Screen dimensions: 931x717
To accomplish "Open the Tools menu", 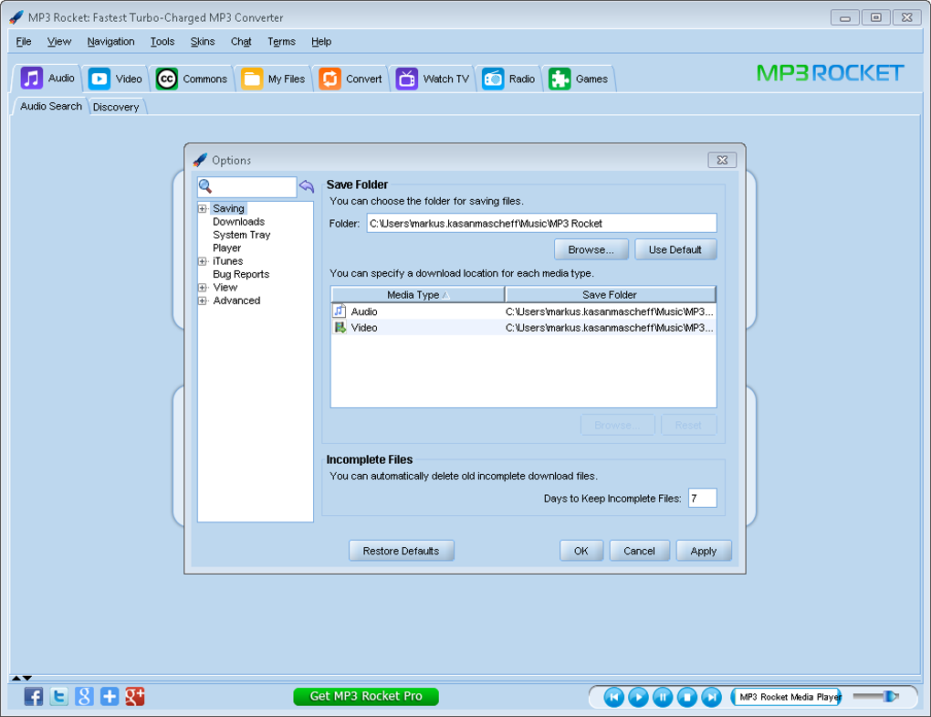I will pyautogui.click(x=162, y=42).
